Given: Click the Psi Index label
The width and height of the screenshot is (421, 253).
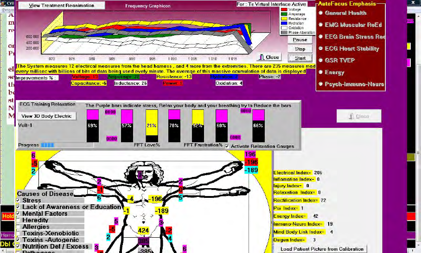Looking at the screenshot, I should tap(286, 208).
